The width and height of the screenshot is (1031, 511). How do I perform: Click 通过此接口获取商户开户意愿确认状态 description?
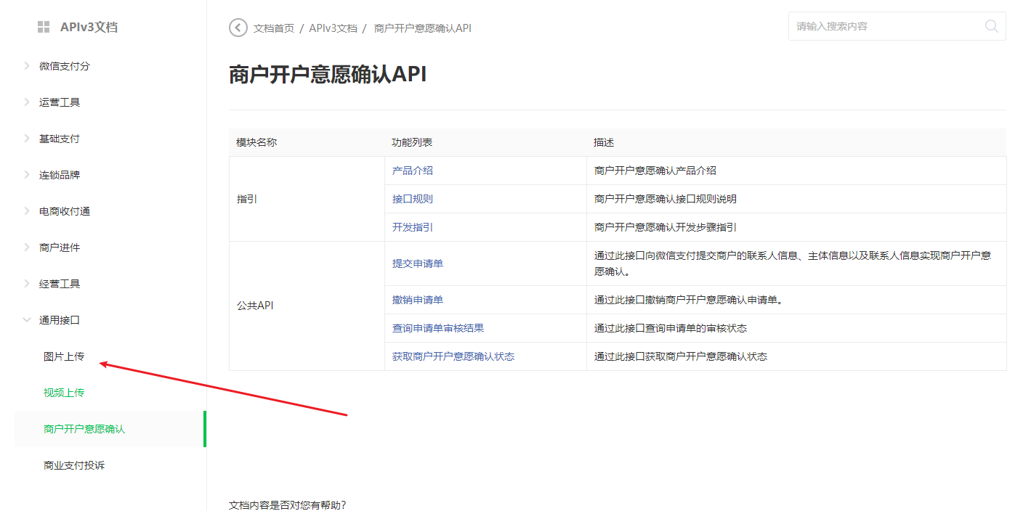tap(681, 356)
